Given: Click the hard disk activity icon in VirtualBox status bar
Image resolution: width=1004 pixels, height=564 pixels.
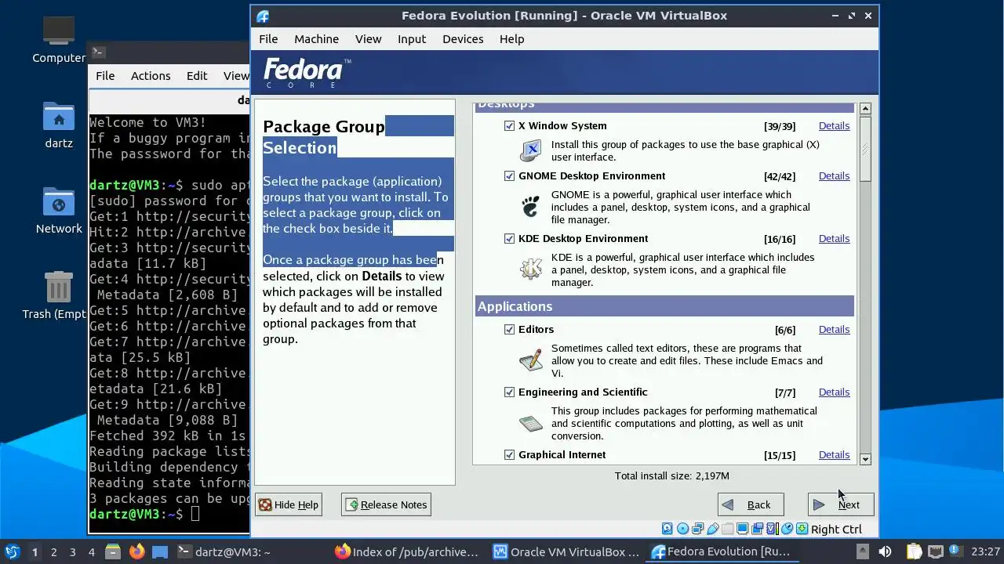Looking at the screenshot, I should [x=667, y=529].
